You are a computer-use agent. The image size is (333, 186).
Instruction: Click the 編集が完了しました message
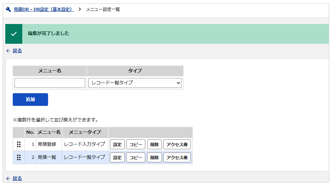coord(48,34)
